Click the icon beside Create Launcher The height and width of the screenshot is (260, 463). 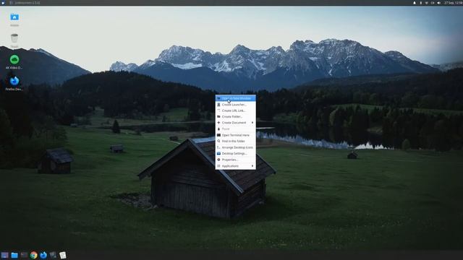click(x=218, y=104)
